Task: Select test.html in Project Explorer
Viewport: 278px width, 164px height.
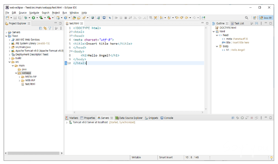Action: coord(28,84)
